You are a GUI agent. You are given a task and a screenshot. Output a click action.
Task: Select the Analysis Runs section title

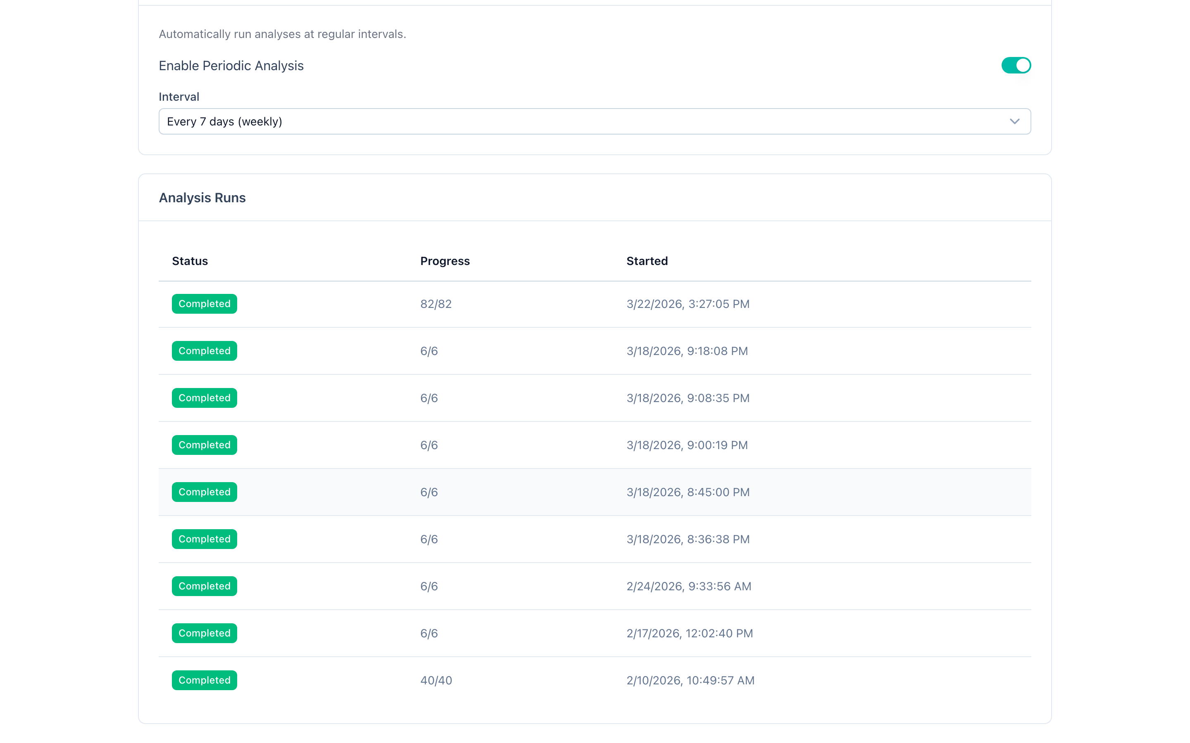click(202, 197)
